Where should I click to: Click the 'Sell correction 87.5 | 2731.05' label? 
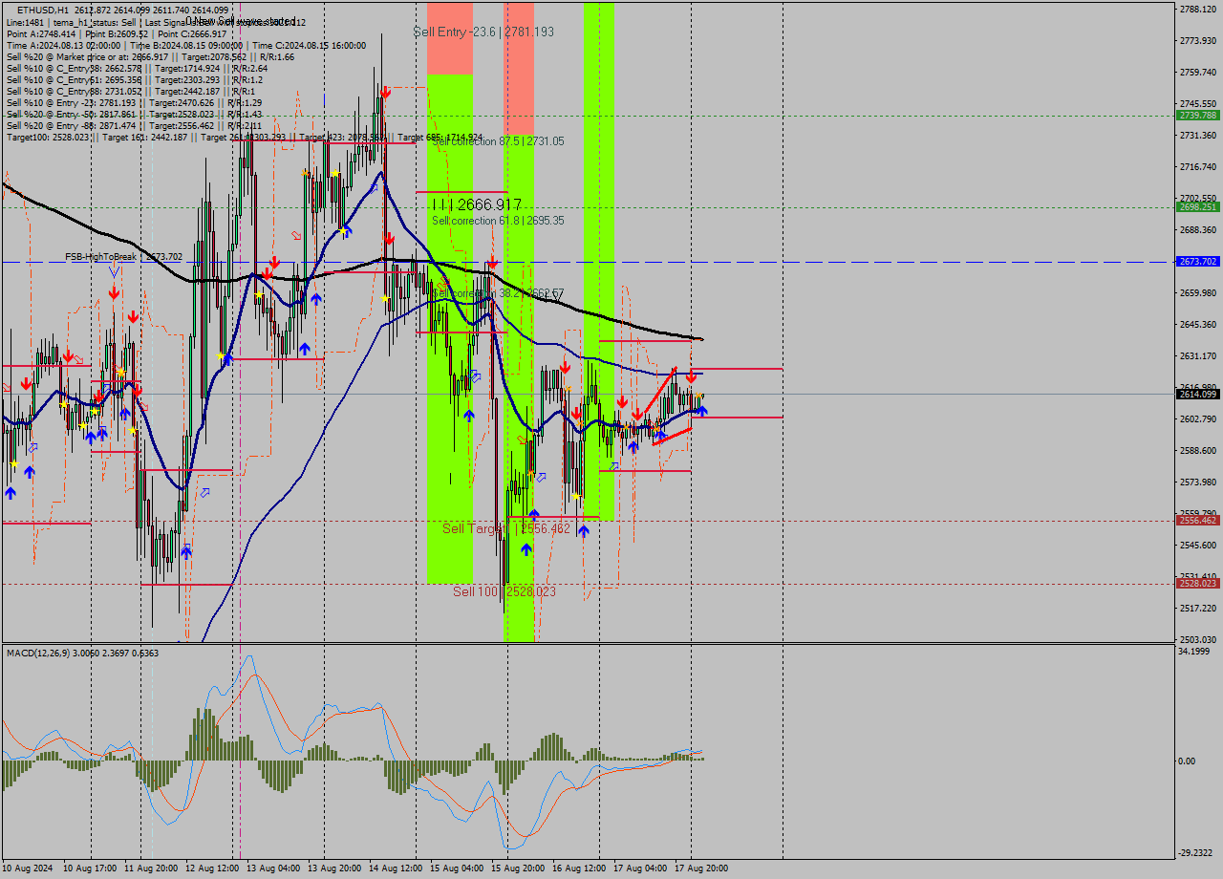498,140
